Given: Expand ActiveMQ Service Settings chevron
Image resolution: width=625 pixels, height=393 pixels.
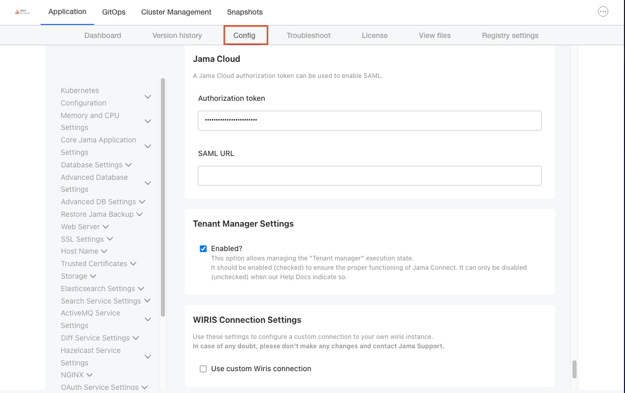Looking at the screenshot, I should pyautogui.click(x=148, y=319).
